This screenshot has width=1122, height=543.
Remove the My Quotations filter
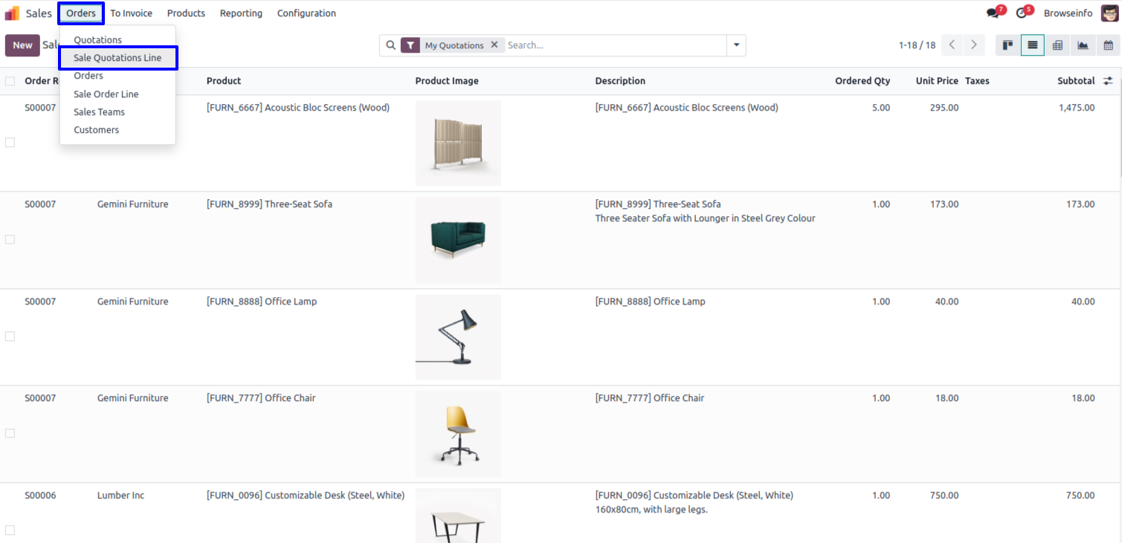pos(494,45)
